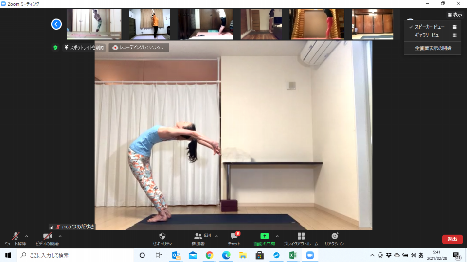Select participant thumbnail with orange shirt

pyautogui.click(x=150, y=24)
